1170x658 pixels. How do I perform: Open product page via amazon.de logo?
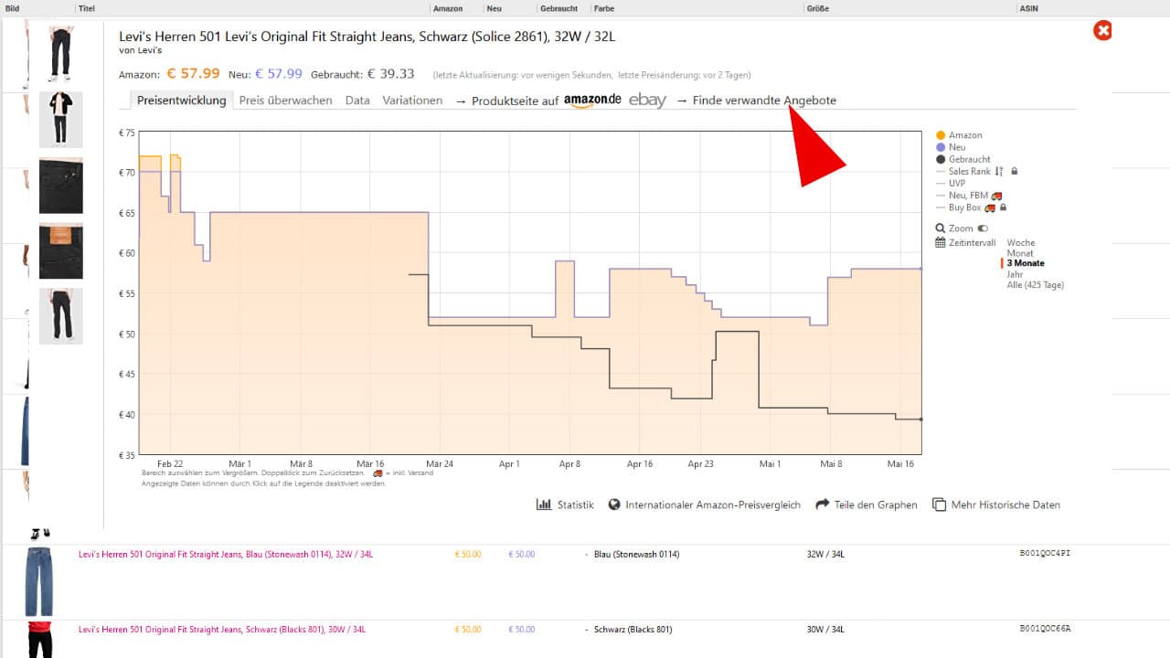592,101
